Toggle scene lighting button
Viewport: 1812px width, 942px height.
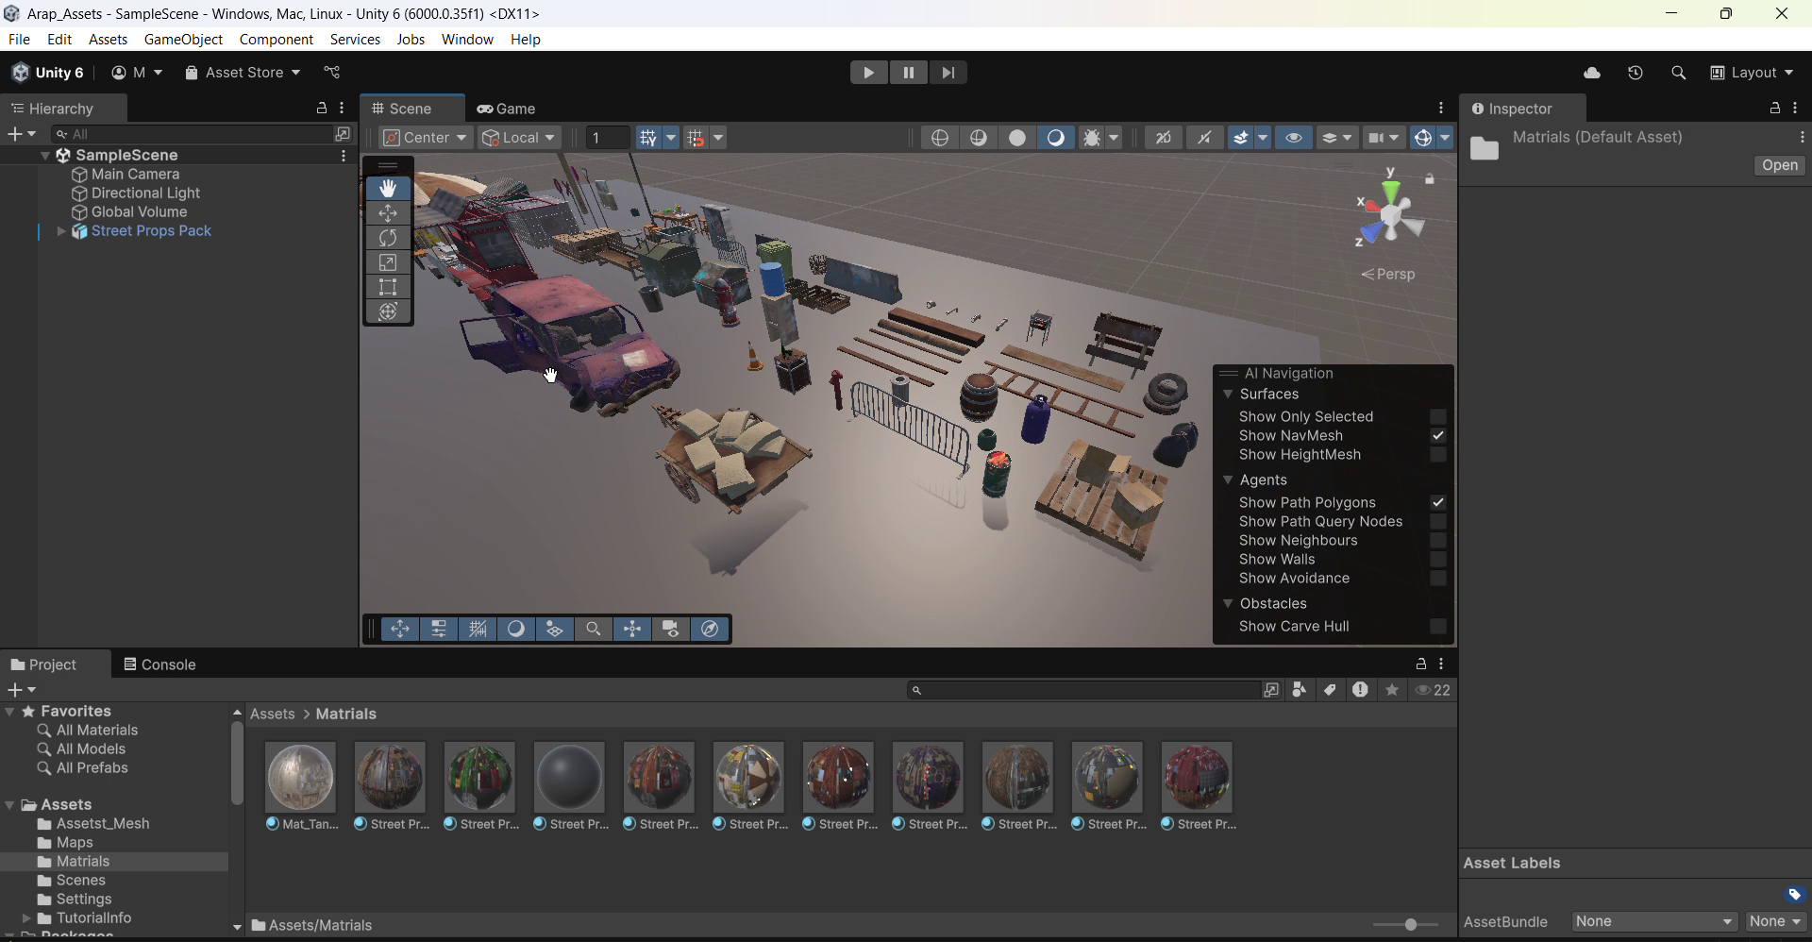(x=1055, y=138)
